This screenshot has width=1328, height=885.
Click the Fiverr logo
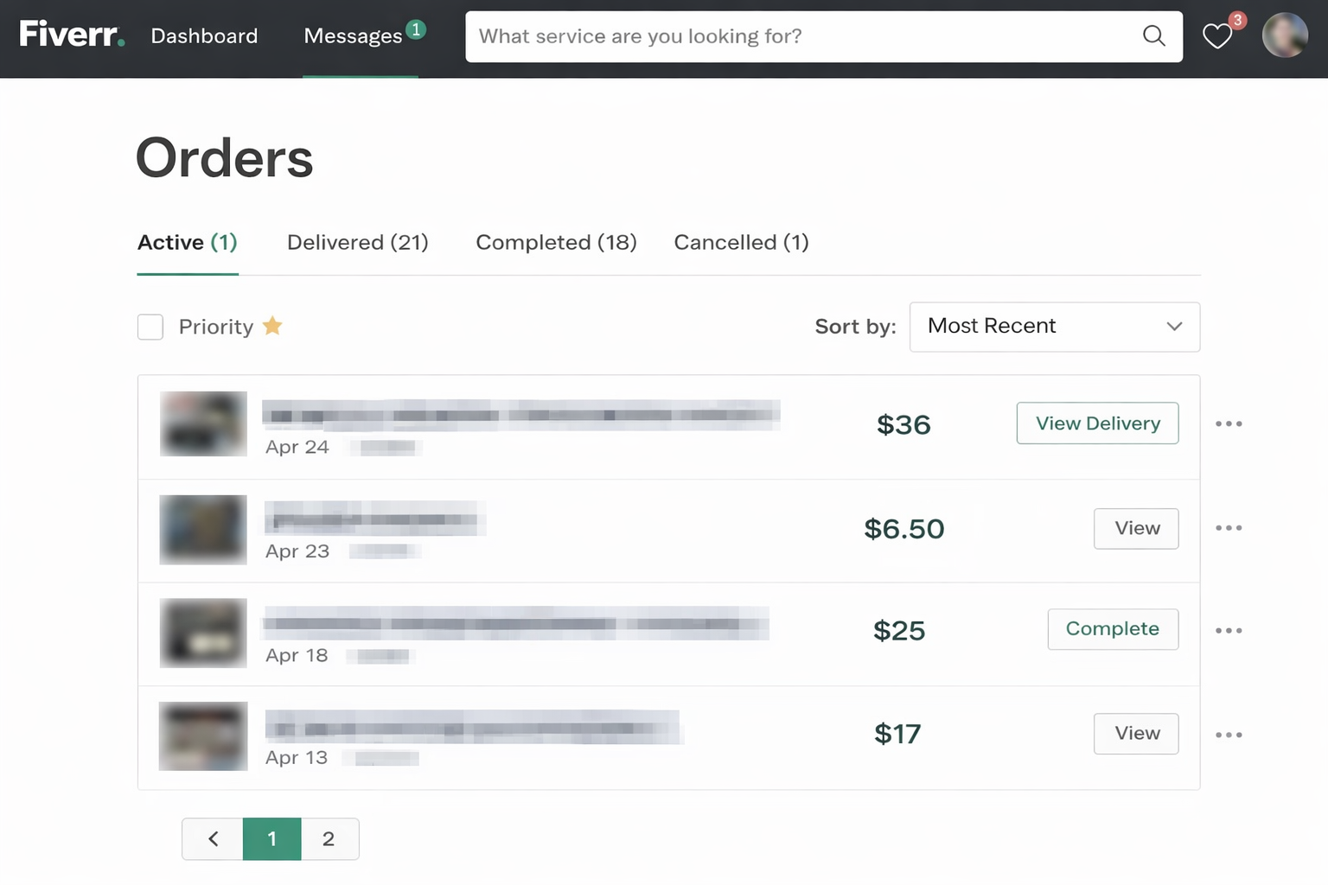[72, 35]
